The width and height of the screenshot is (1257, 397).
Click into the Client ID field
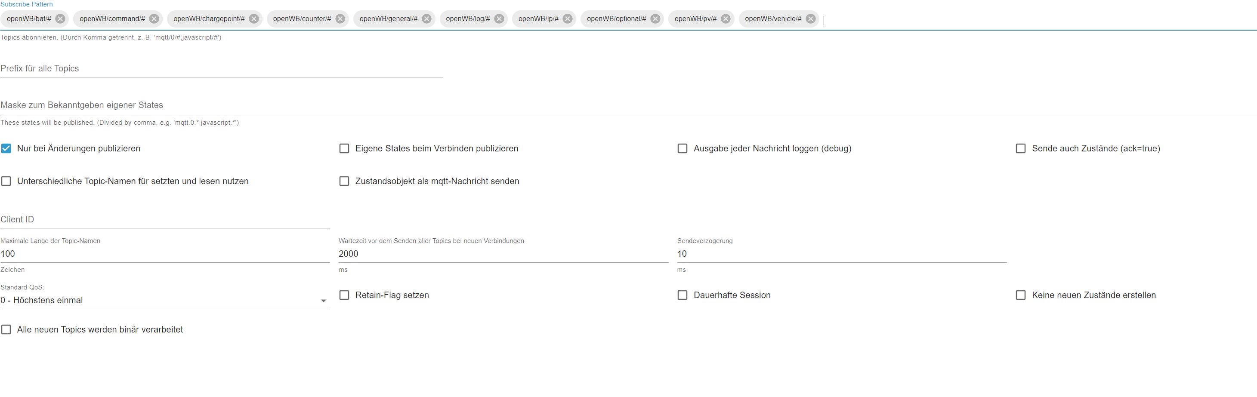(165, 219)
